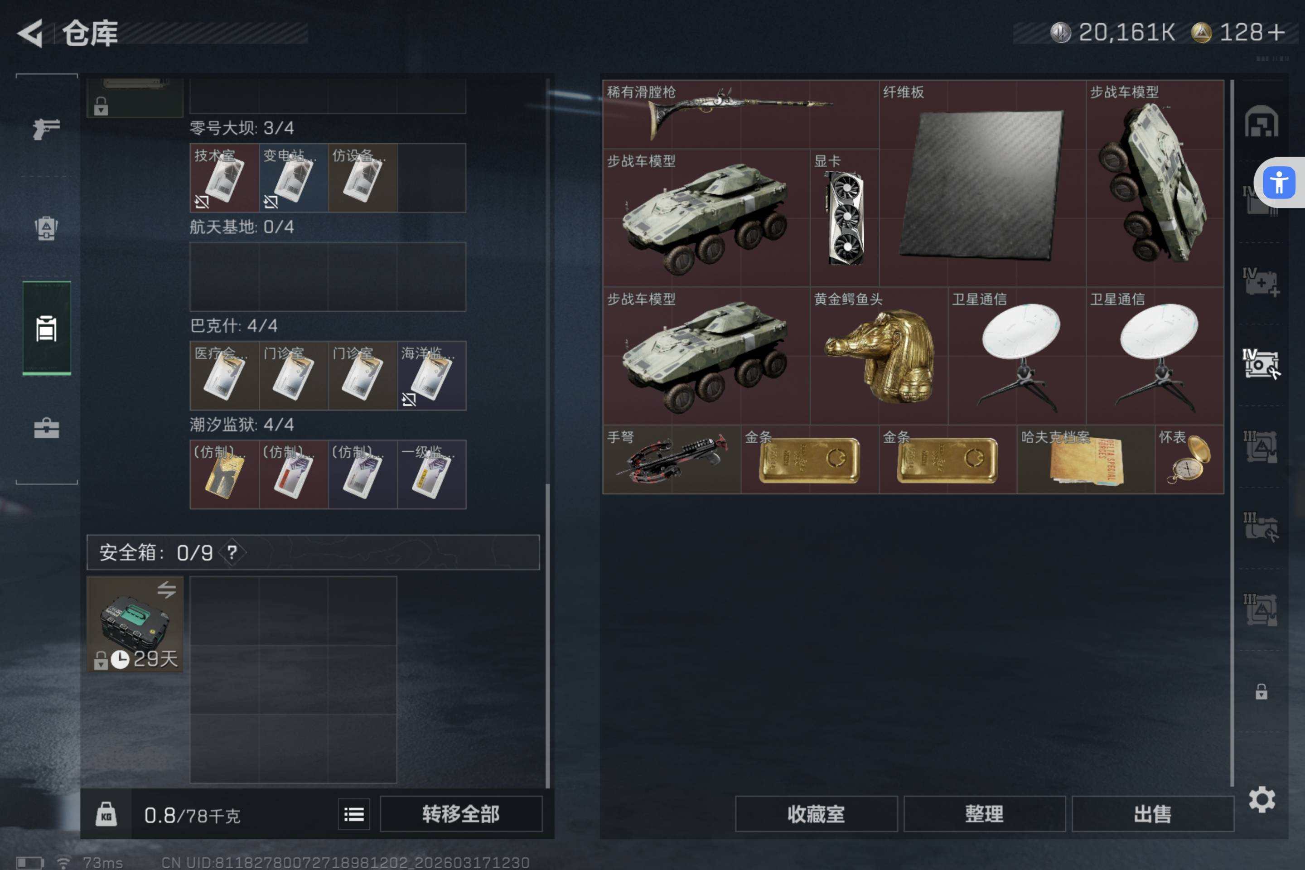Click the safe box question mark help icon
Viewport: 1305px width, 870px height.
[232, 552]
